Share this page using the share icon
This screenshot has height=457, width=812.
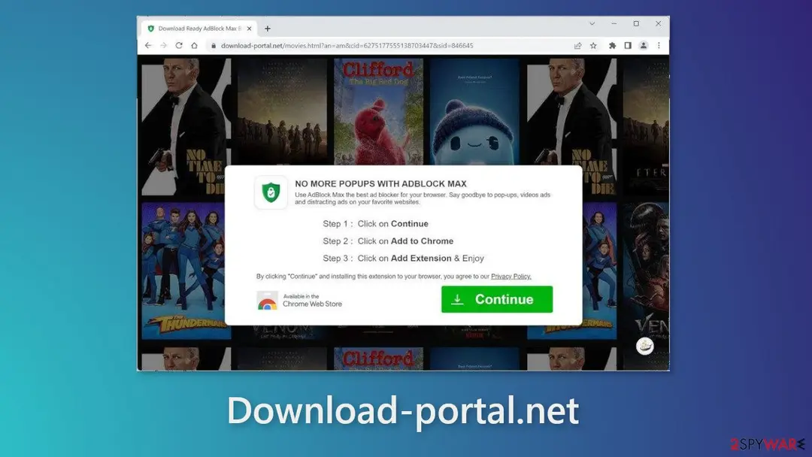click(578, 46)
